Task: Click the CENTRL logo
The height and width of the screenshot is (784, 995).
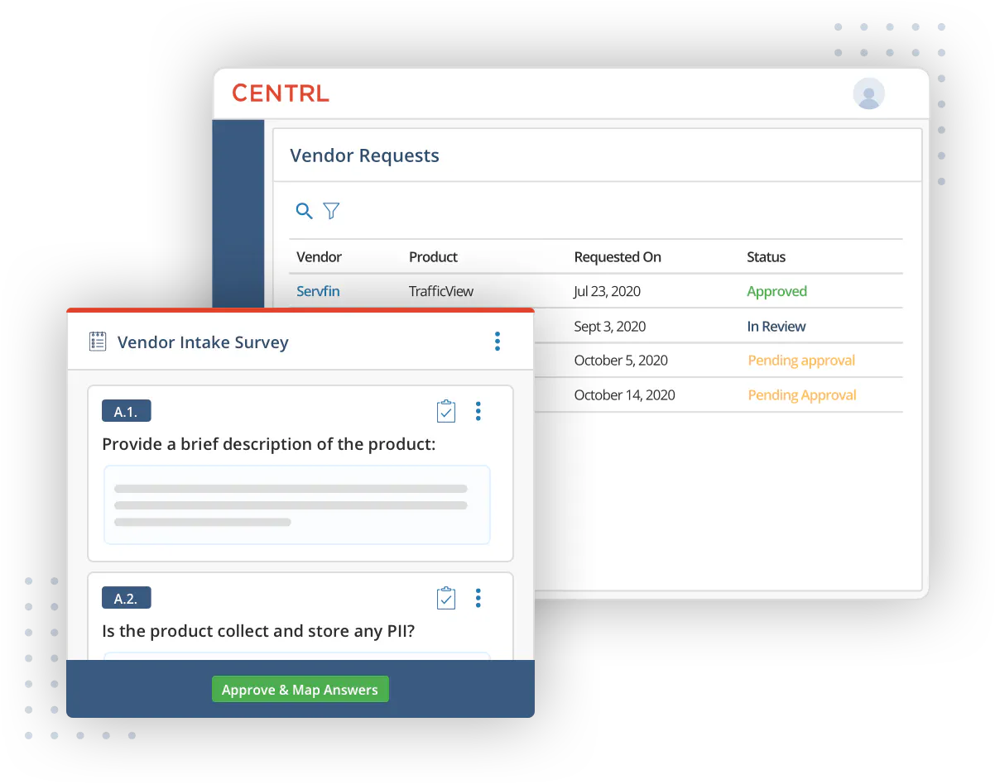Action: [x=281, y=93]
